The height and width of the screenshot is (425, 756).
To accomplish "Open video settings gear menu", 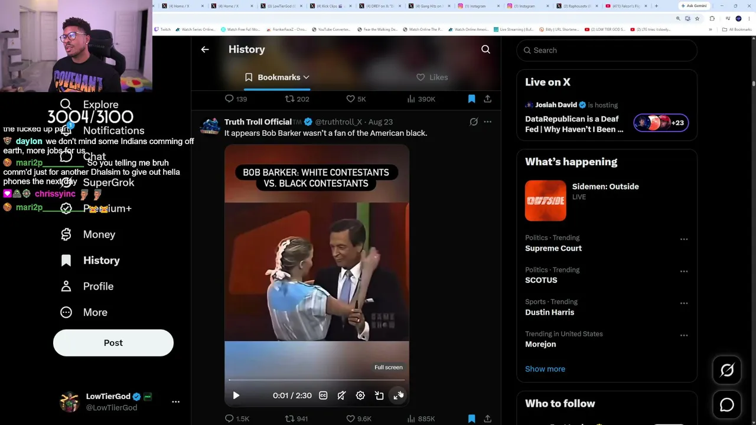I will pyautogui.click(x=360, y=395).
